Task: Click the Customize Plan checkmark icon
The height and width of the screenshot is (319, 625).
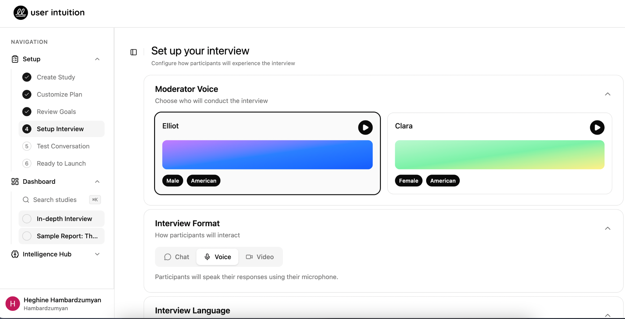Action: [x=27, y=94]
